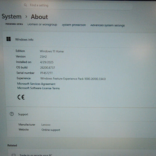The image size is (156, 156).
Task: Open the Online support link
Action: click(x=51, y=130)
